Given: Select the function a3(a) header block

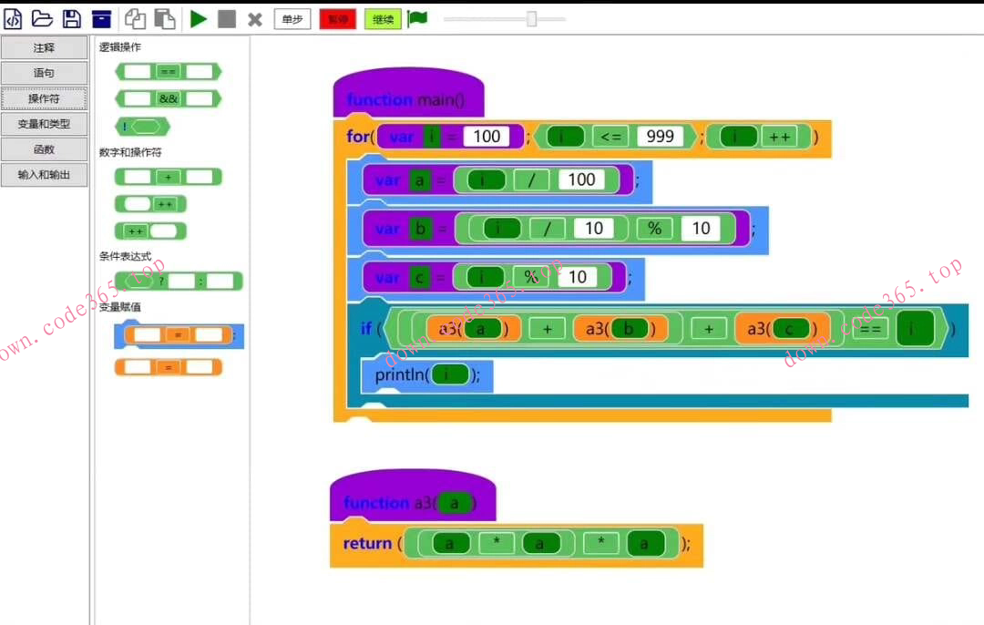Looking at the screenshot, I should click(x=413, y=497).
